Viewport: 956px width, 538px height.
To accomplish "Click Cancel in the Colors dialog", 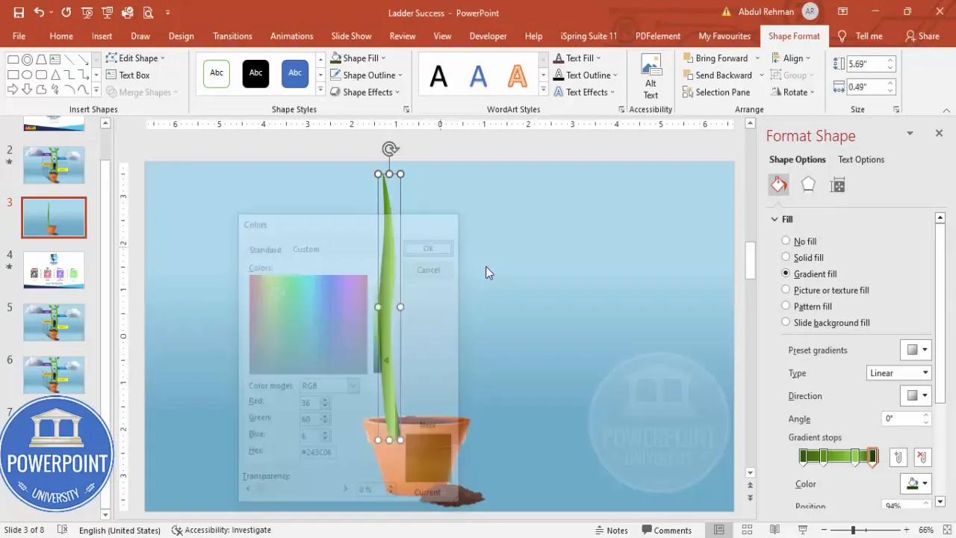I will pyautogui.click(x=428, y=270).
